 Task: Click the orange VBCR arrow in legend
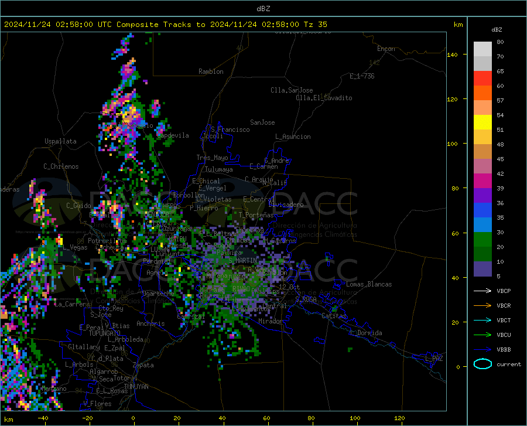pyautogui.click(x=482, y=306)
